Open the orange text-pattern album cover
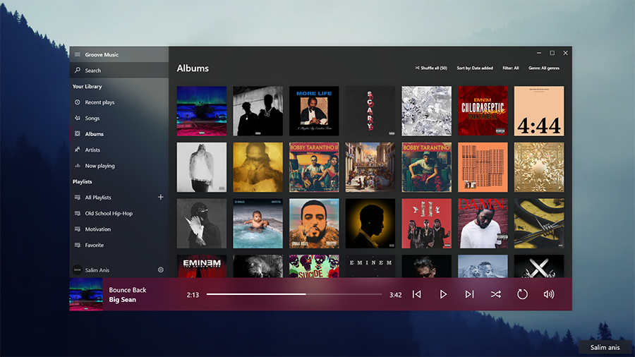Image resolution: width=635 pixels, height=357 pixels. click(483, 167)
